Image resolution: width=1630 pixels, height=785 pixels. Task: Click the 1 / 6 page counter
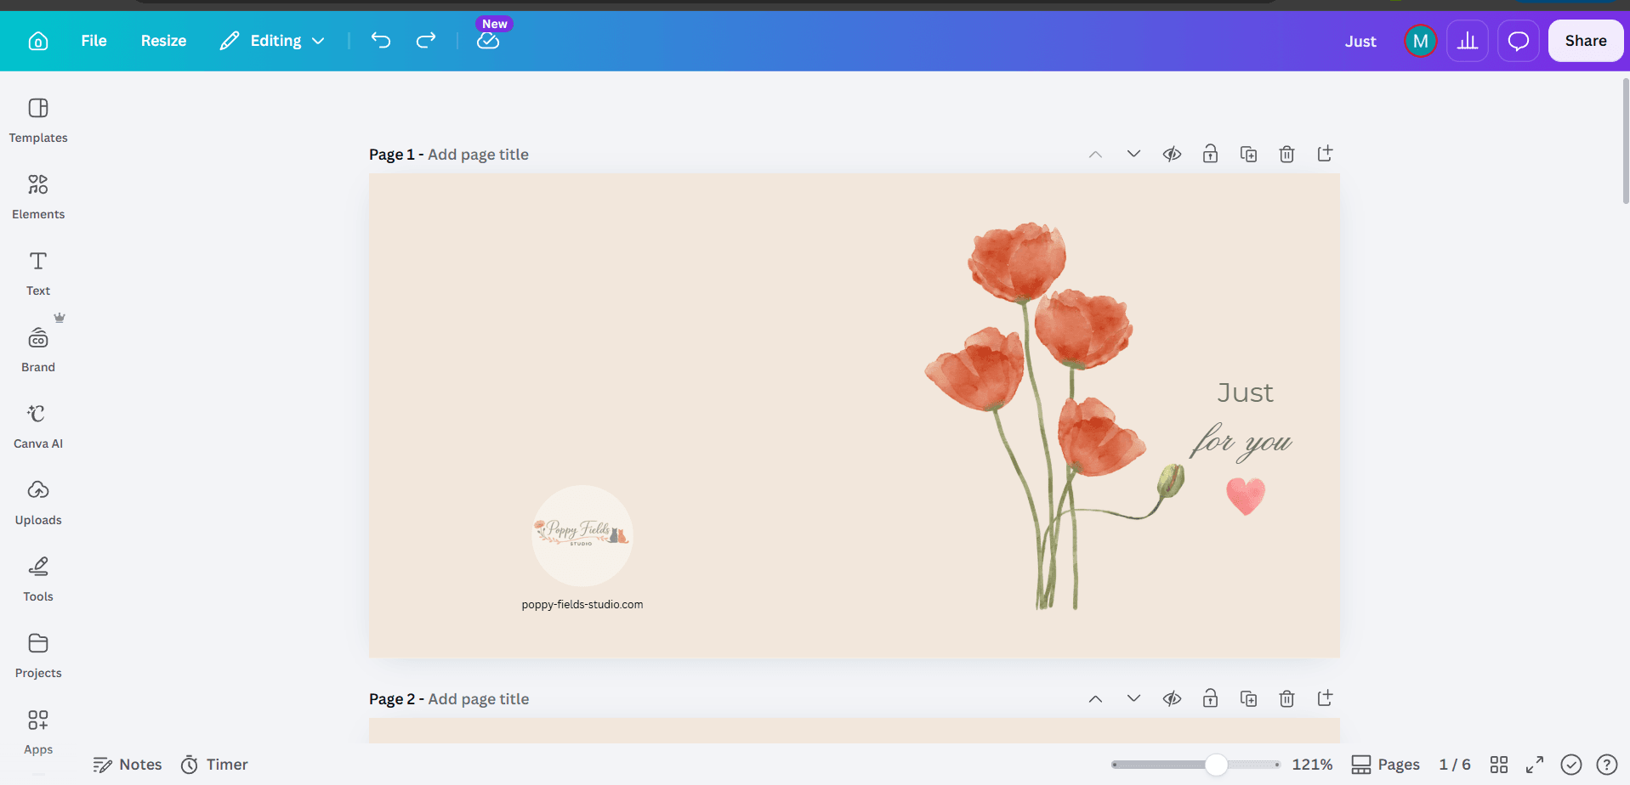(1454, 765)
